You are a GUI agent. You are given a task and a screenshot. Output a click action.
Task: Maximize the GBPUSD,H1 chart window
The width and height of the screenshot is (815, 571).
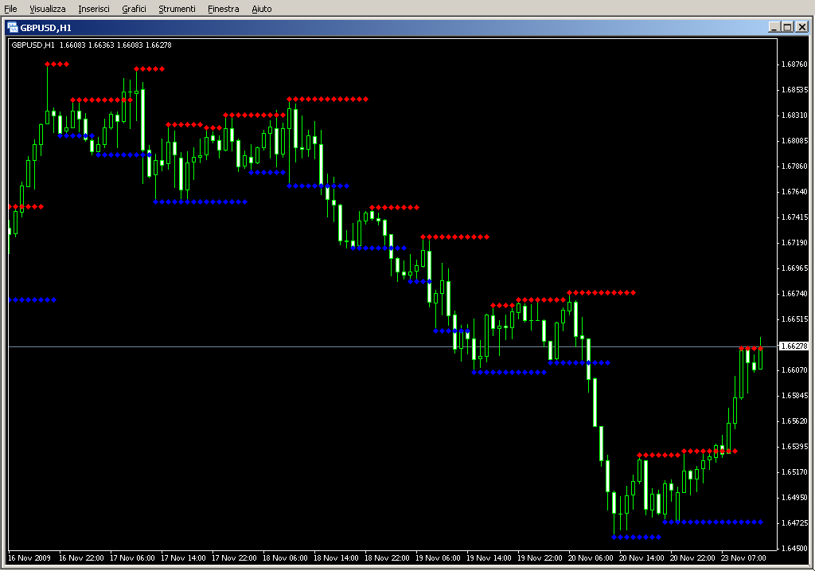click(787, 27)
